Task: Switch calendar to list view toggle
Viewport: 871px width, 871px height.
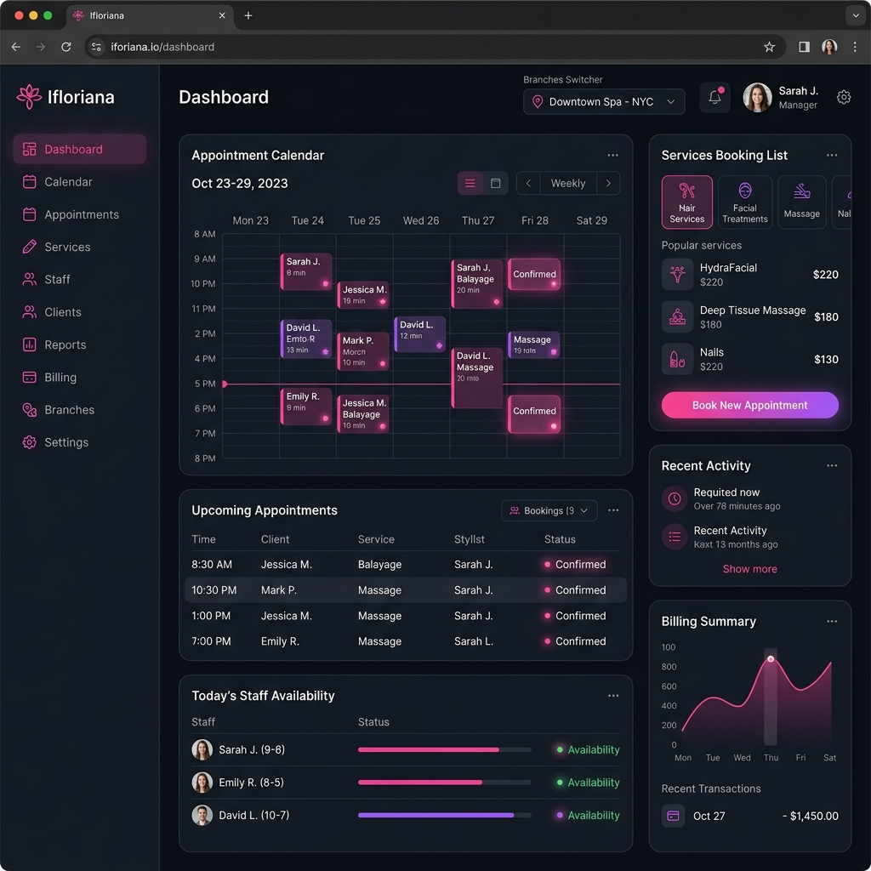Action: pos(470,184)
